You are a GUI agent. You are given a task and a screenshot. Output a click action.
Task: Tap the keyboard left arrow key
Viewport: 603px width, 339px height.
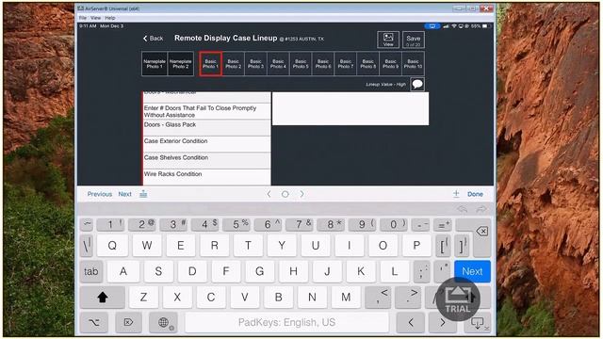point(411,322)
